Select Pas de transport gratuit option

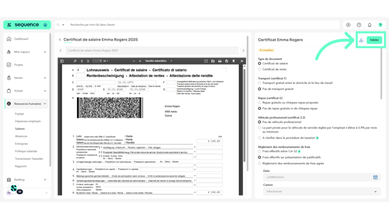260,89
